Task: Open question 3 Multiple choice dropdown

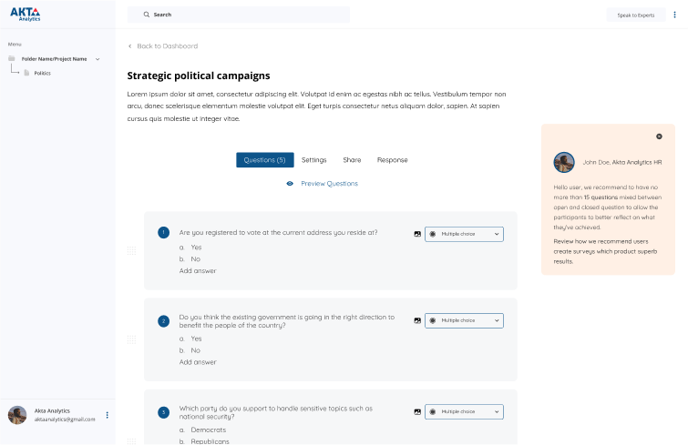Action: 464,411
